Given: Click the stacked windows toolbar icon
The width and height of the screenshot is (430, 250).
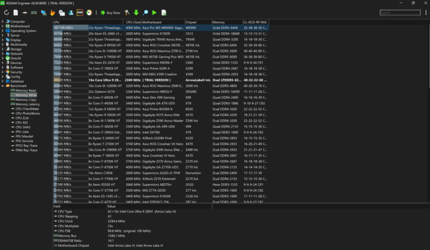Looking at the screenshot, I should tap(62, 12).
